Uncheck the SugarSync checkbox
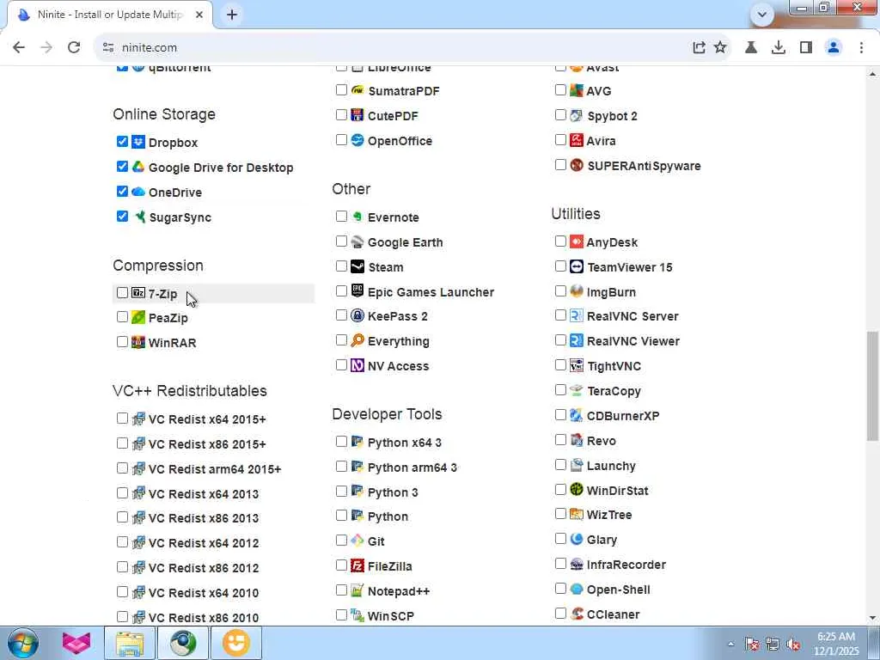 122,216
